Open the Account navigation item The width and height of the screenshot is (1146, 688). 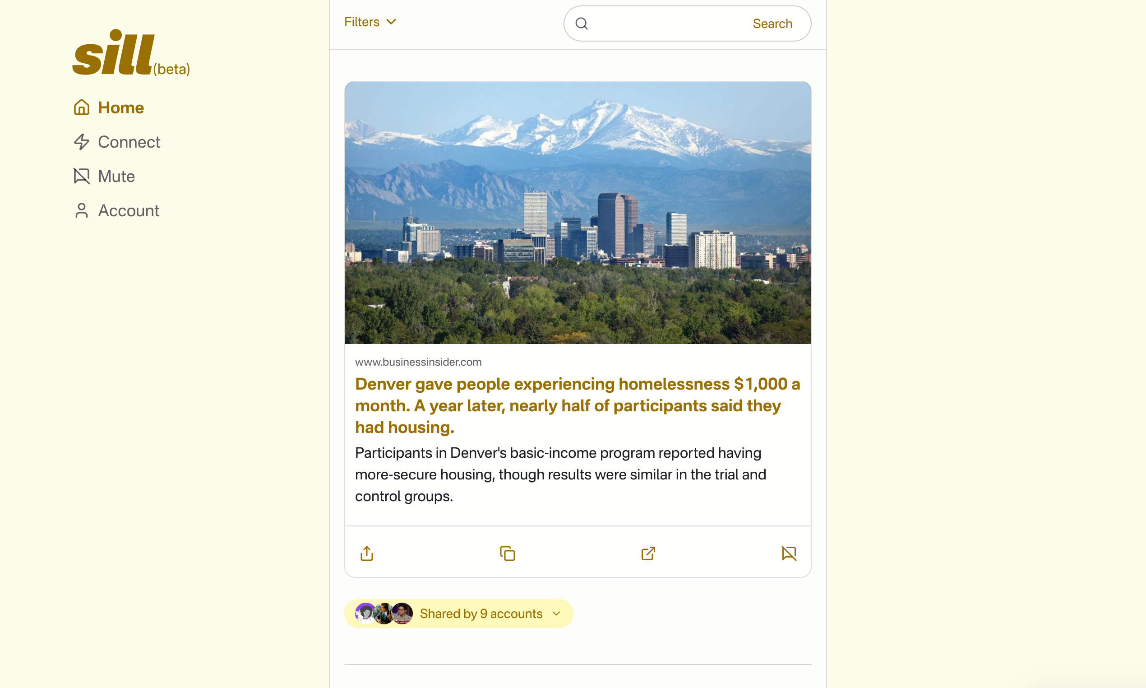point(129,209)
